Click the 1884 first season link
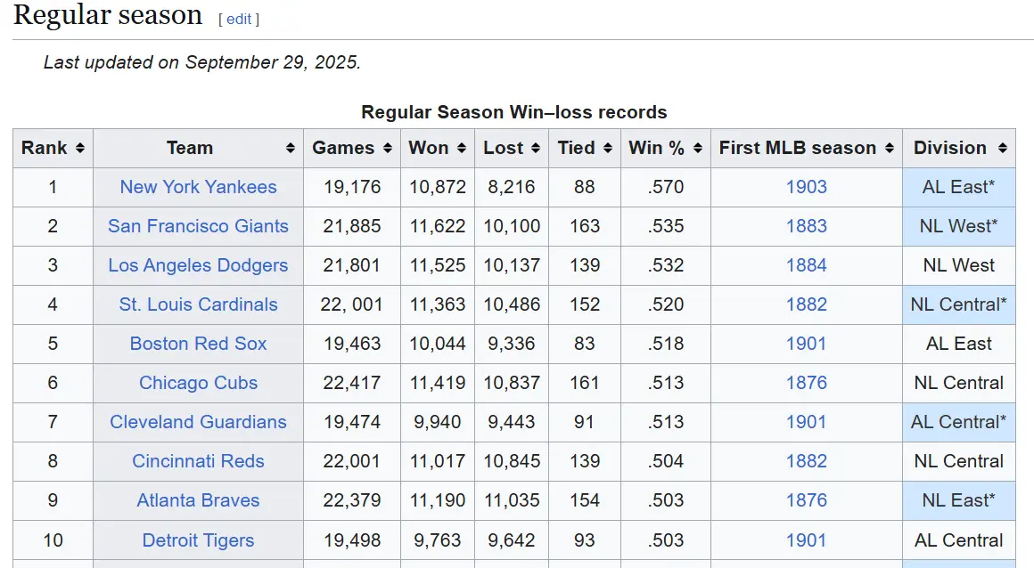 coord(806,265)
